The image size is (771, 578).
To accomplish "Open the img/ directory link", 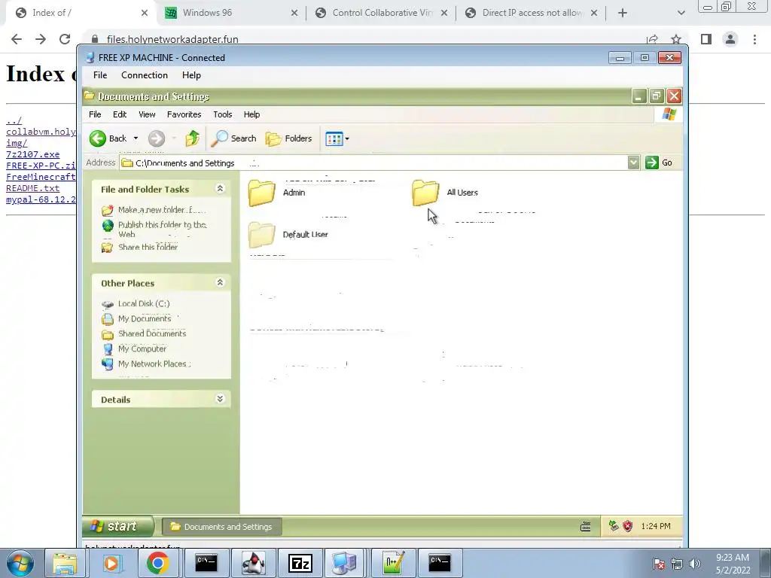I will coord(17,143).
